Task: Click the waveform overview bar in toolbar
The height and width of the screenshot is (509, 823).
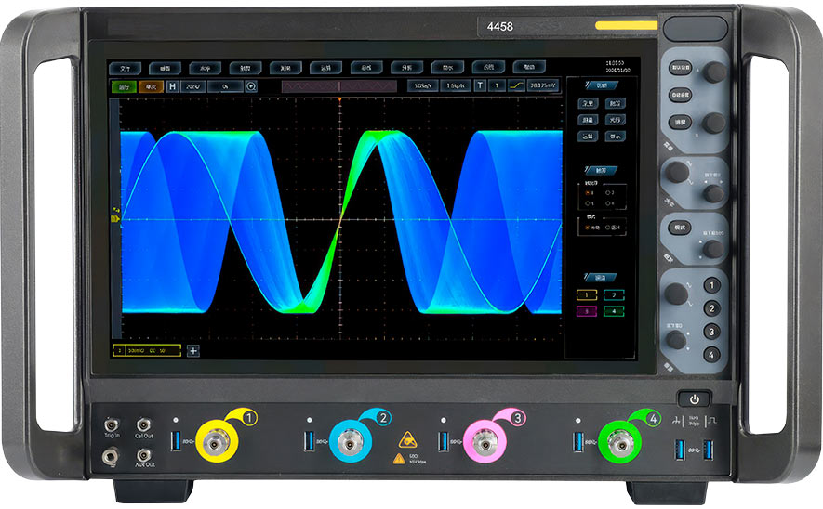Action: tap(339, 86)
